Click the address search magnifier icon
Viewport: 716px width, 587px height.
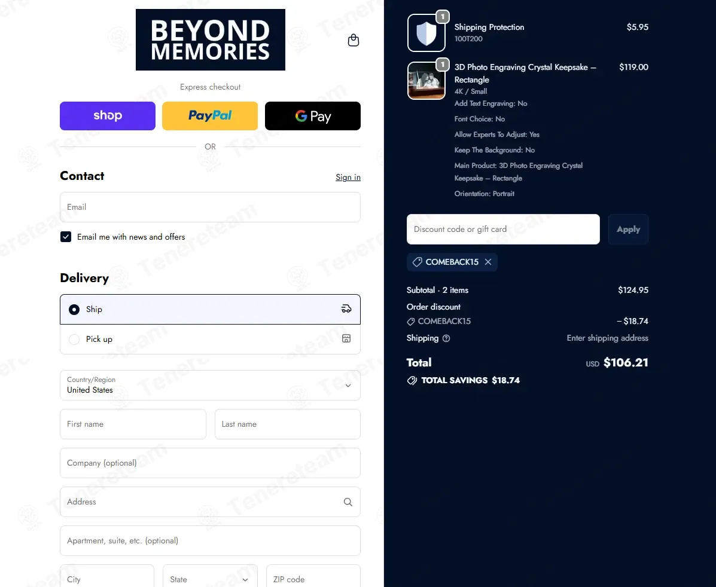[x=348, y=502]
